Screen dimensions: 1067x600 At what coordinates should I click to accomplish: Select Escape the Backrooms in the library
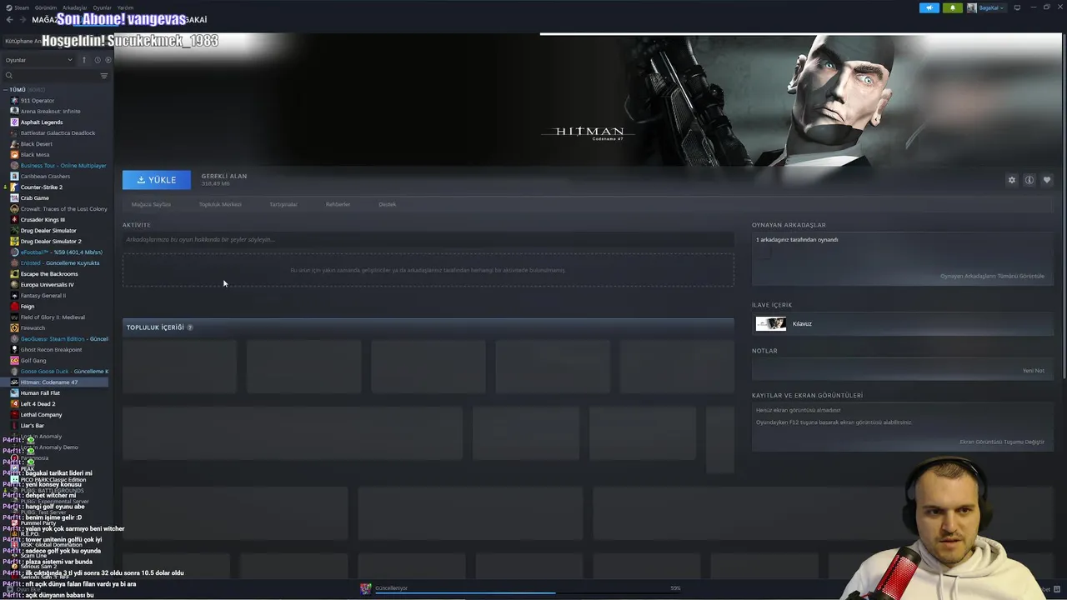(49, 274)
